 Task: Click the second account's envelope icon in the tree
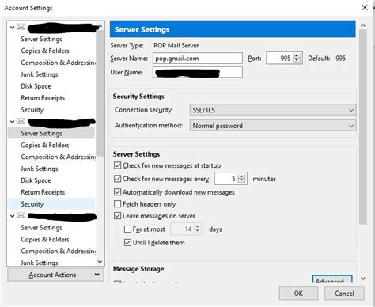pos(21,121)
